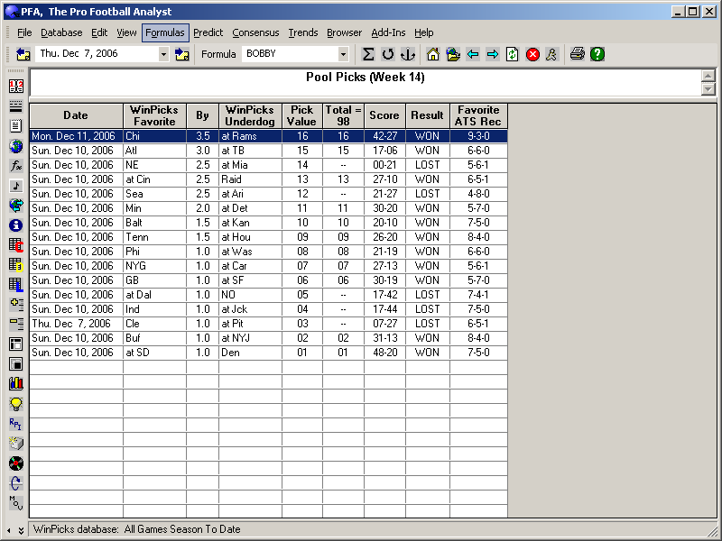This screenshot has width=722, height=541.
Task: Click the open-folder globe icon
Action: click(453, 54)
